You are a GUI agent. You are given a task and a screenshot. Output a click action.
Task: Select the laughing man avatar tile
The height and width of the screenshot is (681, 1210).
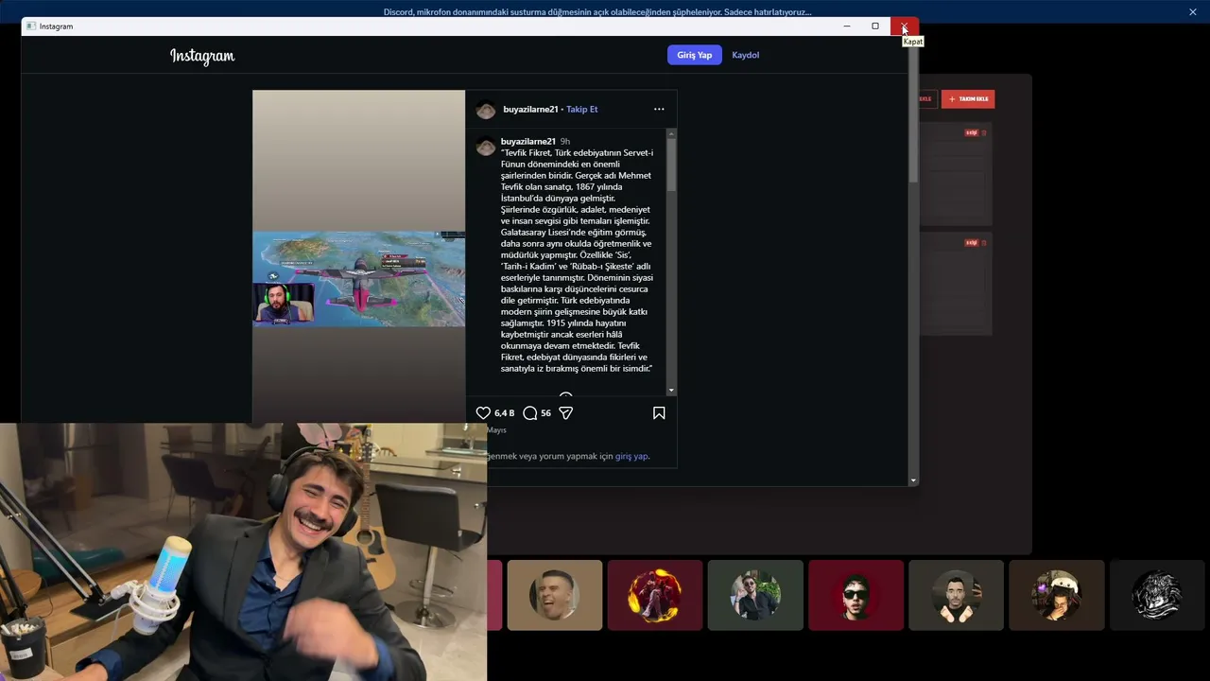(555, 595)
